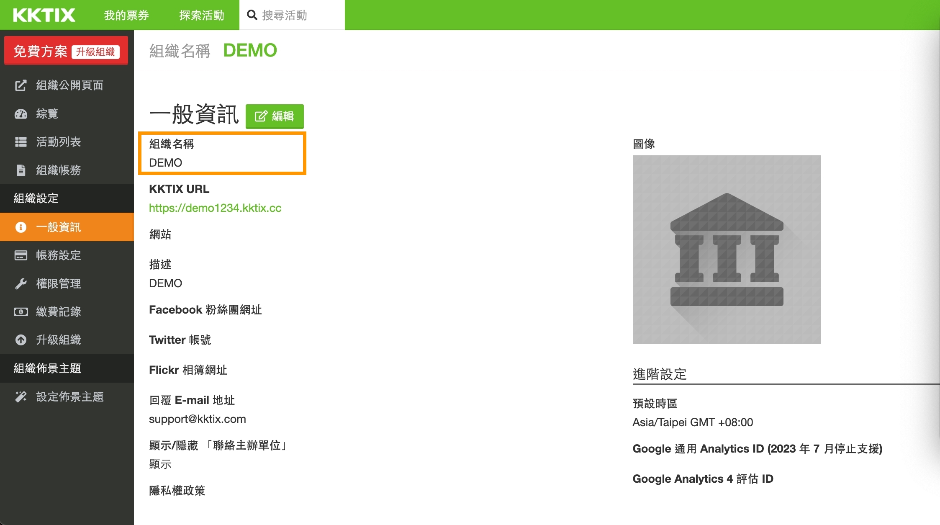Open 權限管理 in the sidebar

[x=67, y=283]
